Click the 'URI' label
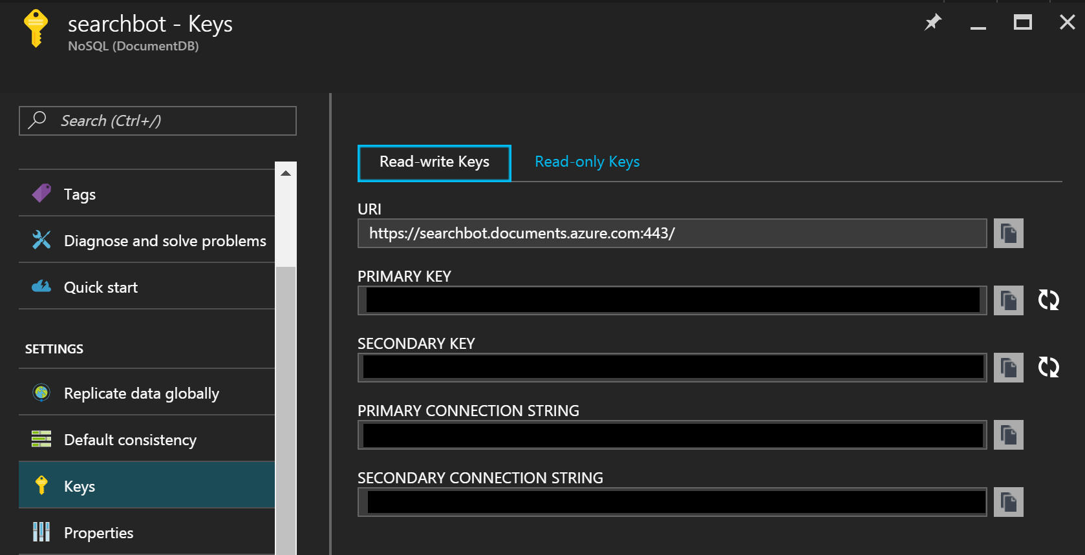This screenshot has width=1085, height=555. 369,209
